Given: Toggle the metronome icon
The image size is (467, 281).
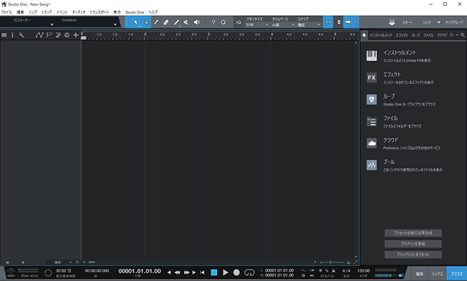Looking at the screenshot, I should pyautogui.click(x=333, y=270).
